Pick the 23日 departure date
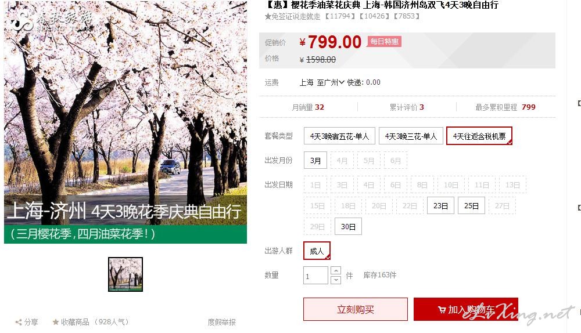Screen dimensions: 581x333 [440, 206]
